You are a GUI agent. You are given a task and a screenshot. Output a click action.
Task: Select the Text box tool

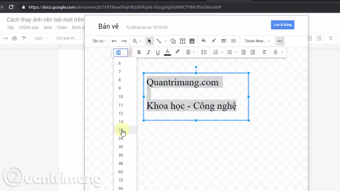pos(183,41)
